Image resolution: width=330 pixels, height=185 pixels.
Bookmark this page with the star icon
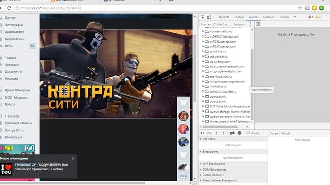pyautogui.click(x=300, y=8)
